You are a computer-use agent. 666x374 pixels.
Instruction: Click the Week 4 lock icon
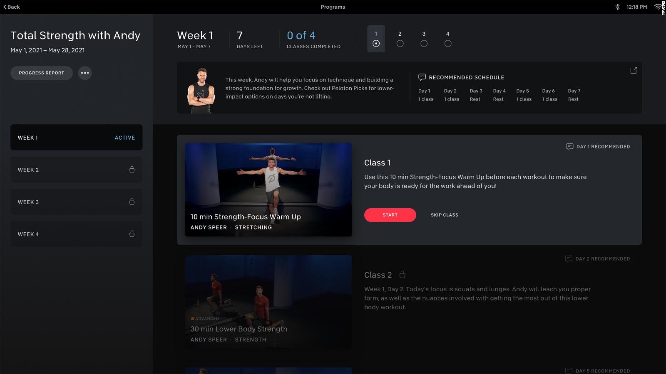pos(132,234)
